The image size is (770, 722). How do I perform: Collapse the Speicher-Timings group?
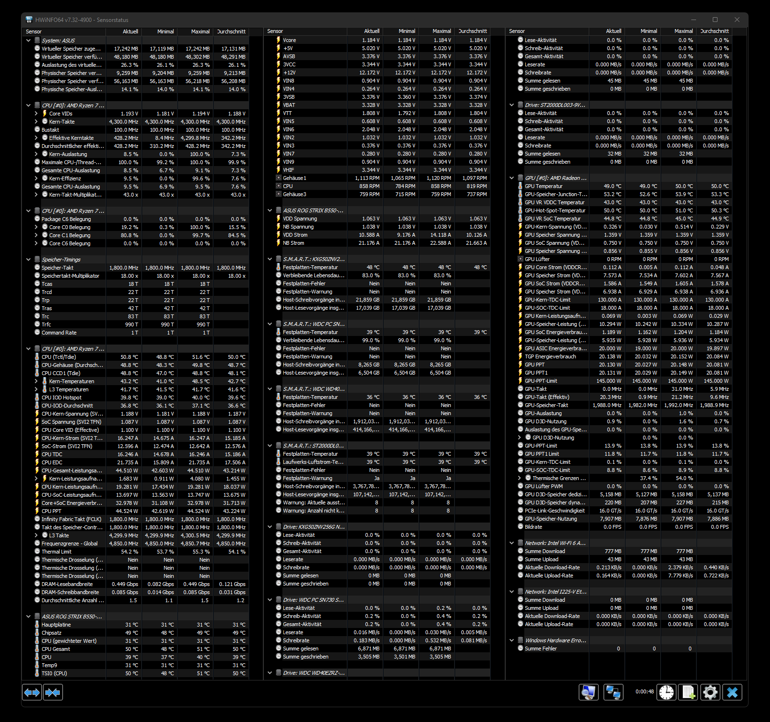pos(29,260)
